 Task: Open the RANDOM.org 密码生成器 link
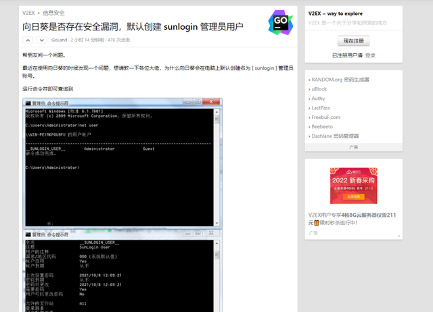tap(340, 80)
